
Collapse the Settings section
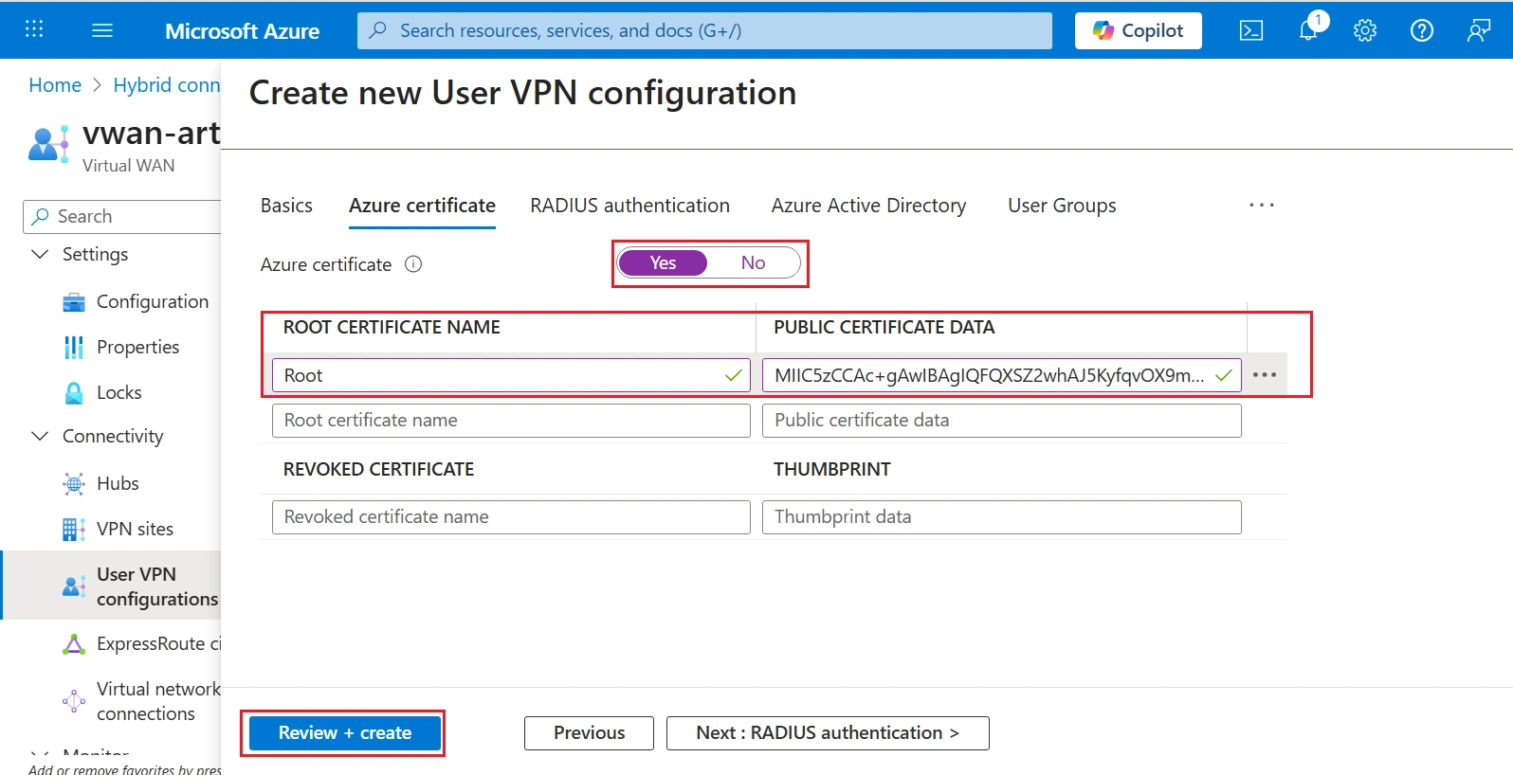pos(40,254)
